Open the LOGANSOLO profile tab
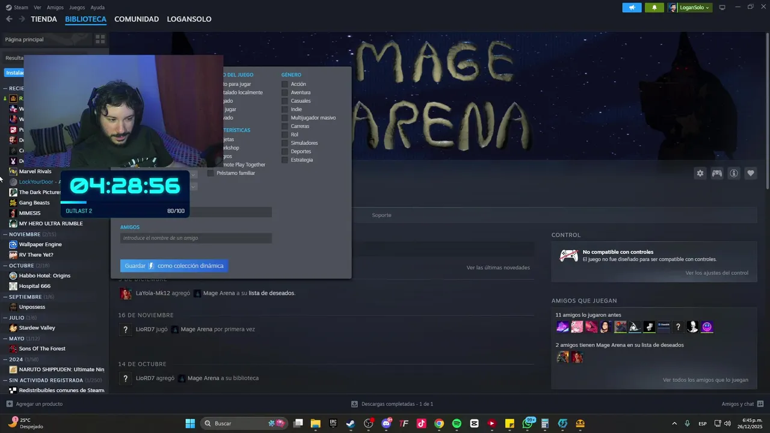The height and width of the screenshot is (433, 770). coord(189,19)
